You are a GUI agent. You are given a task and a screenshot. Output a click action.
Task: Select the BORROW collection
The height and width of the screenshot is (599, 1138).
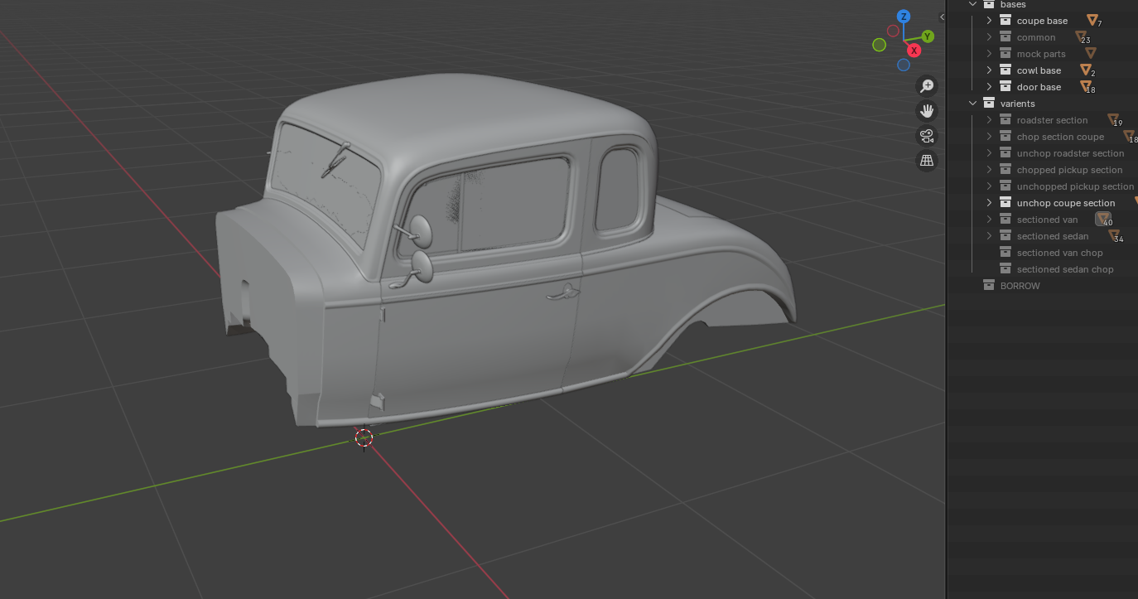pos(1020,286)
